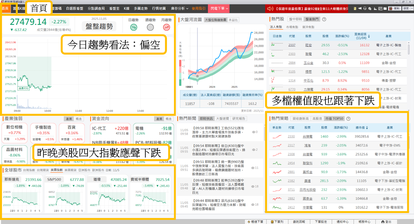414x224 pixels.
Task: Click the window icon beside 簽到 button
Action: (x=385, y=9)
